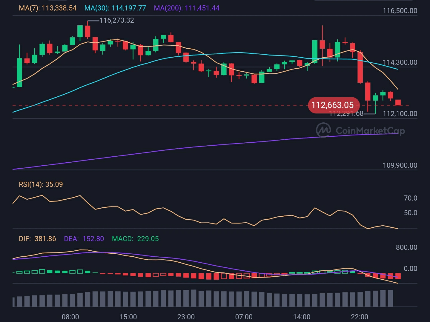This screenshot has height=322, width=430.
Task: Click the 08:00 time axis label
Action: pyautogui.click(x=70, y=317)
